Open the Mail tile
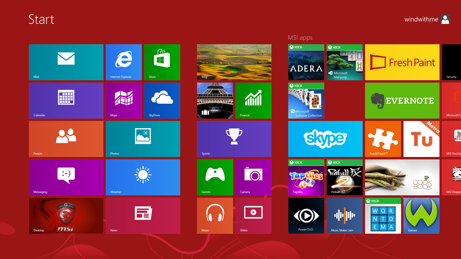 [x=66, y=62]
